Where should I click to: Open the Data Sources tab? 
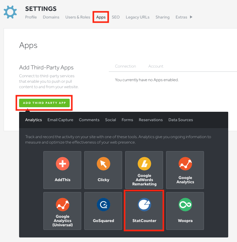coord(181,120)
